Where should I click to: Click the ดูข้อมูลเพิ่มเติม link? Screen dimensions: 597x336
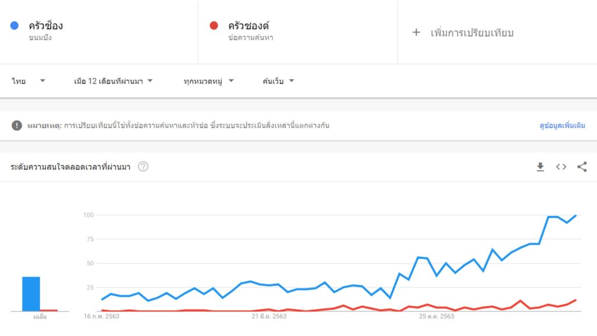[x=562, y=125]
